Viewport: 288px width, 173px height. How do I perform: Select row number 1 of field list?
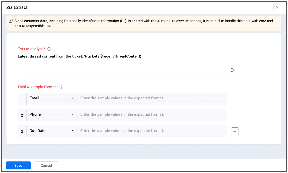22,99
